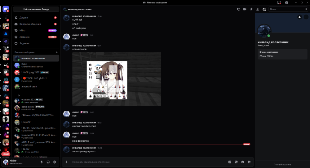Select инвалид колясочник conversation in DM list

point(36,58)
